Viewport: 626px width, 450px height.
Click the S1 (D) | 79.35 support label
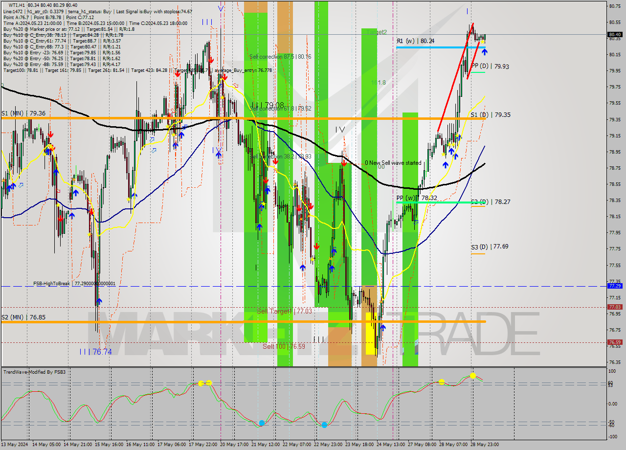[x=491, y=114]
